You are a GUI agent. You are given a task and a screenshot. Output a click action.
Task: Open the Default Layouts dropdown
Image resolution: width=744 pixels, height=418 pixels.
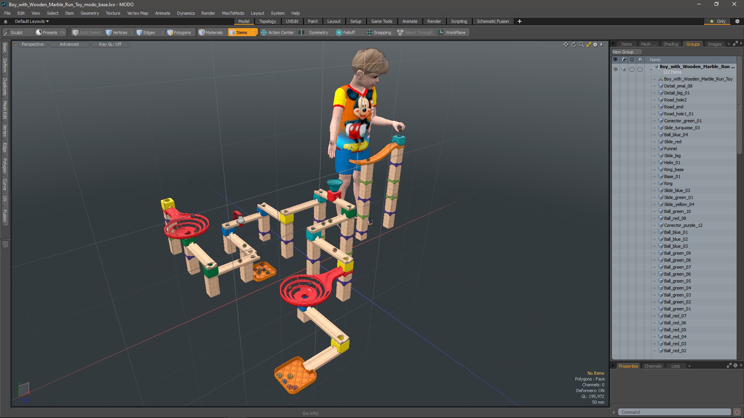(32, 21)
